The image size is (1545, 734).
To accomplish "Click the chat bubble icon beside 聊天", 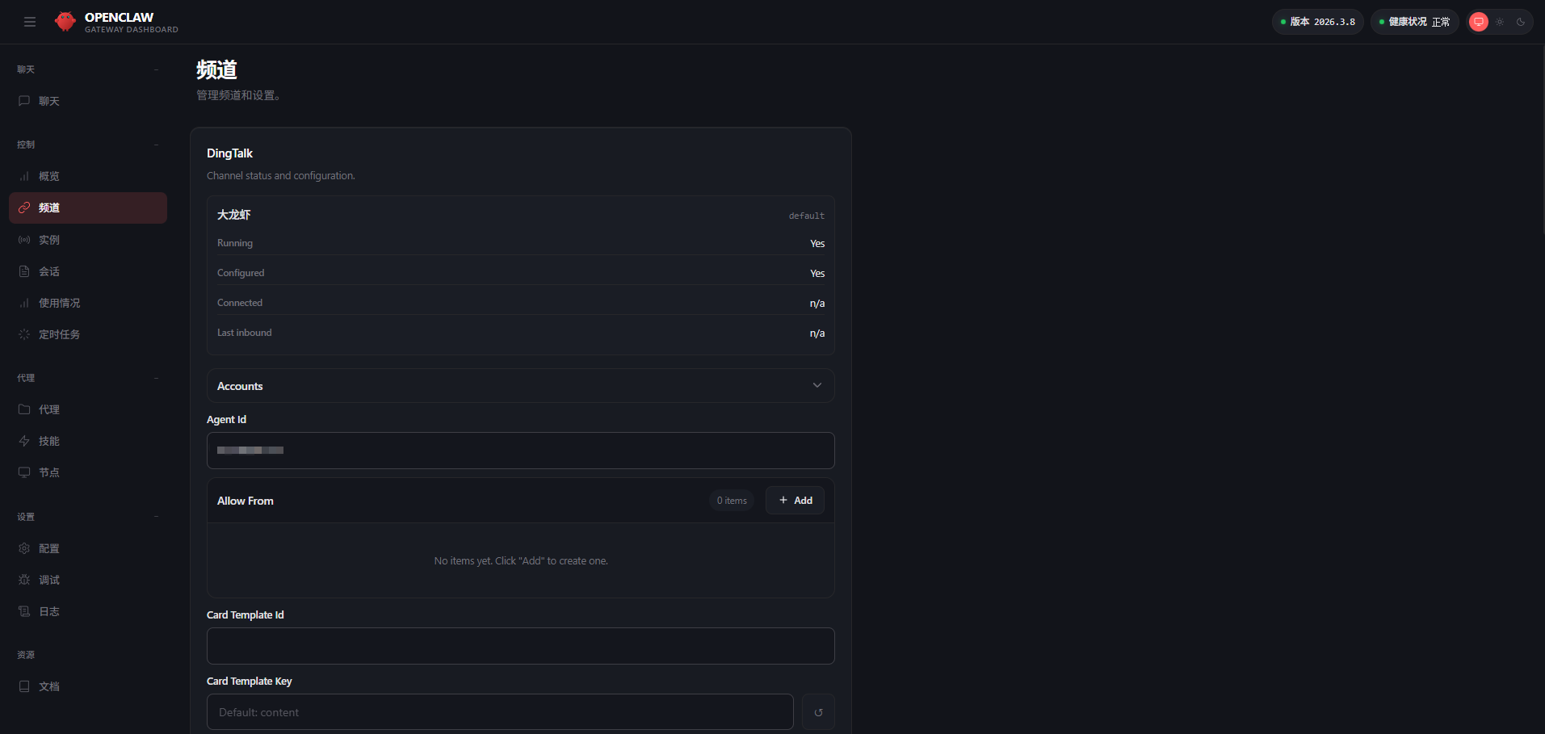I will pos(24,101).
